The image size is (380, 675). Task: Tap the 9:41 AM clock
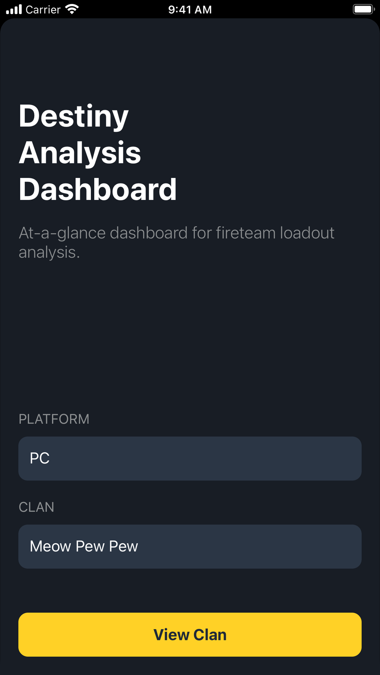[x=190, y=10]
